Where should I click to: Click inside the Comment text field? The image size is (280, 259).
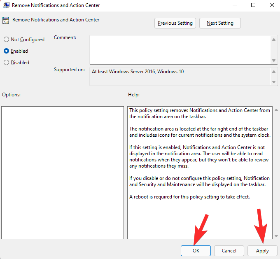(180, 50)
